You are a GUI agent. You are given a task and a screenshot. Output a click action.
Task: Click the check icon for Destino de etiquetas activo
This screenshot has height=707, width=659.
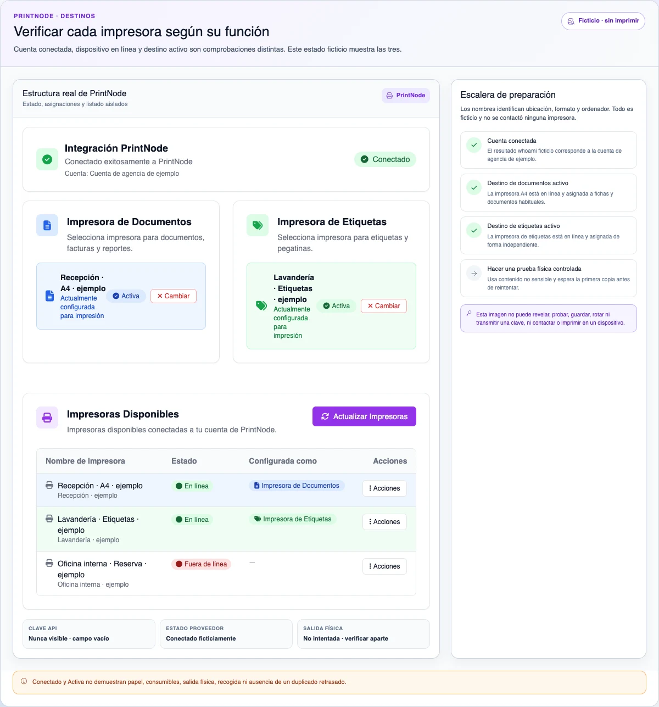[x=474, y=230]
